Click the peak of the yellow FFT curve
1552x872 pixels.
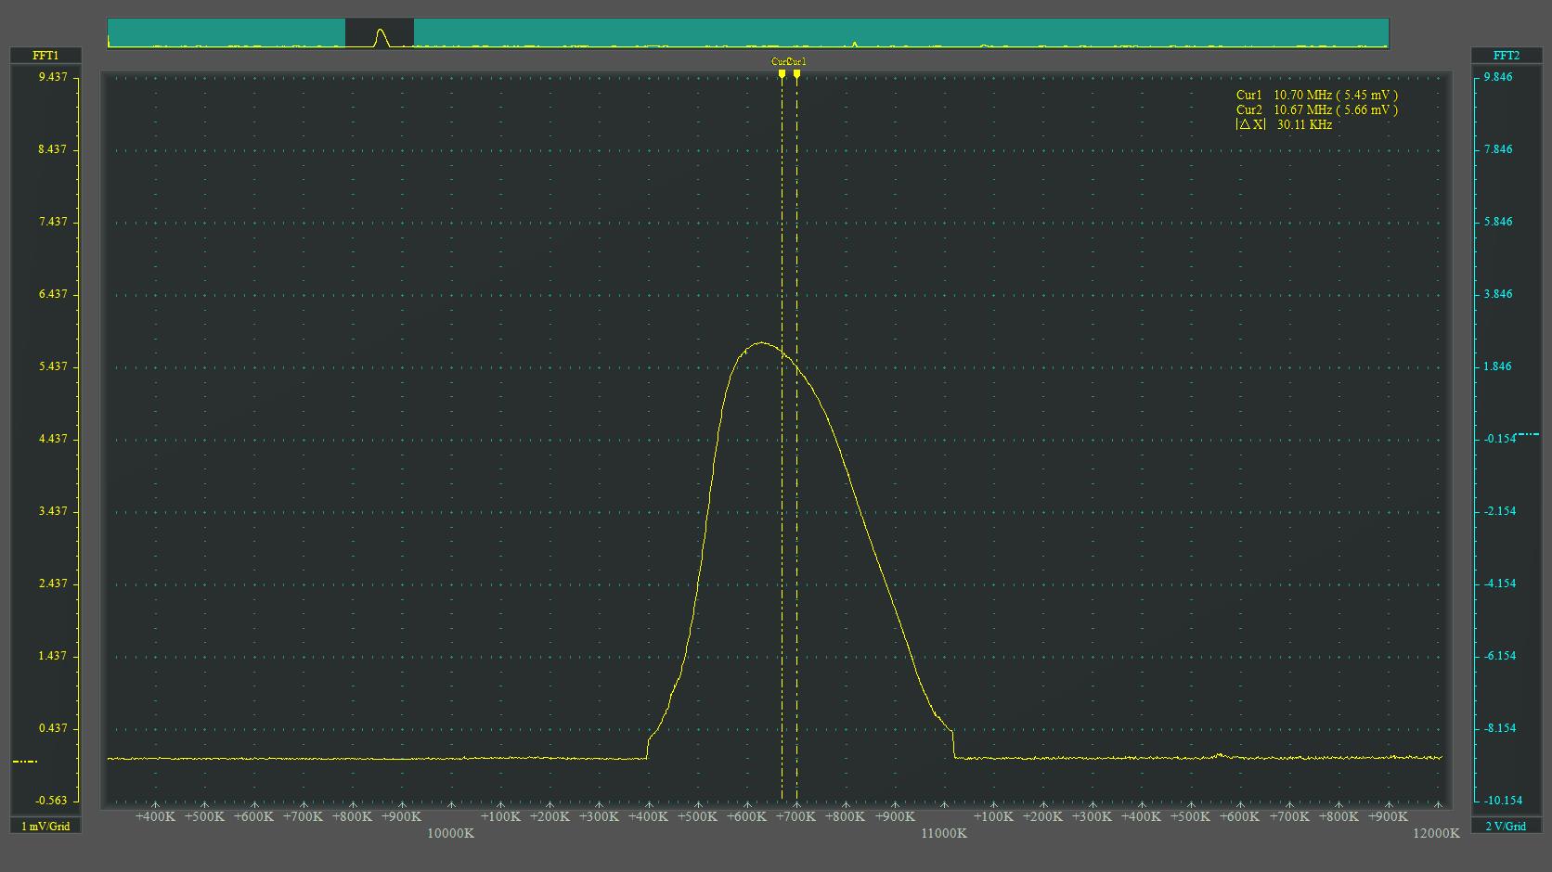762,343
